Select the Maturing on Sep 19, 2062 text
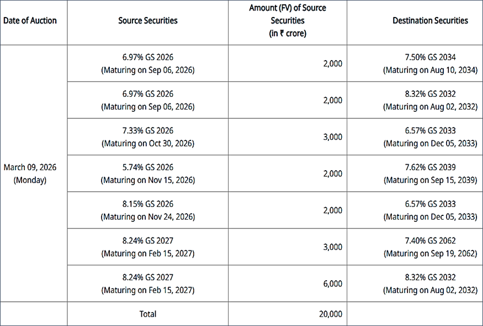Screen dimensions: 483x326 [x=430, y=253]
